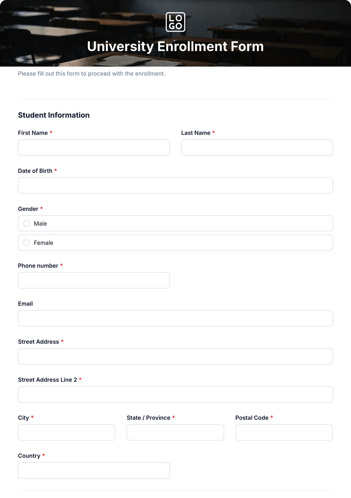
Task: Select the Male radio button
Action: 27,224
